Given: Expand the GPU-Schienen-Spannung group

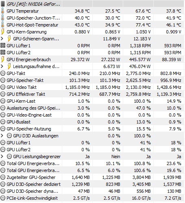Looking at the screenshot, I should point(2,39).
